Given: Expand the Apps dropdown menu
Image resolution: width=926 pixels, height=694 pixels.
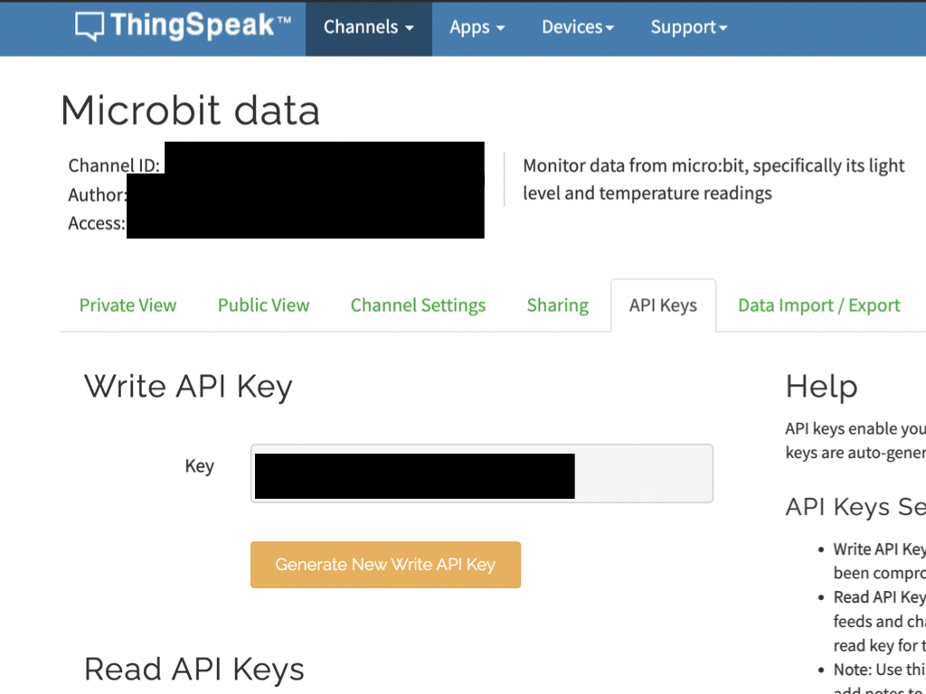Looking at the screenshot, I should pyautogui.click(x=477, y=28).
